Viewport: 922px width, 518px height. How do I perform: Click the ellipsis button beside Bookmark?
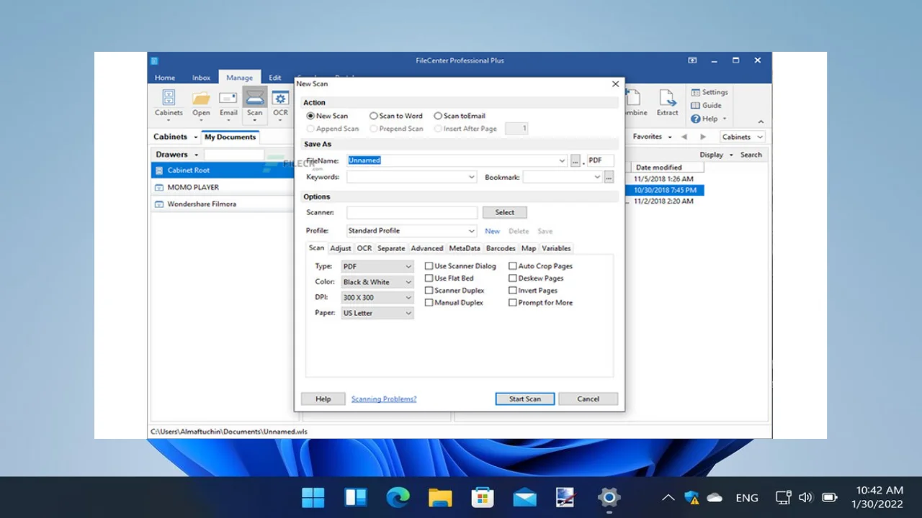(x=609, y=177)
